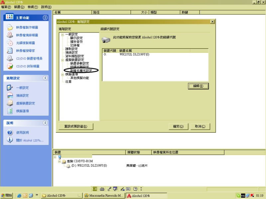Collapse 一般設定 tree node in dialog
Viewport: 266px width, 199px height.
pos(62,34)
